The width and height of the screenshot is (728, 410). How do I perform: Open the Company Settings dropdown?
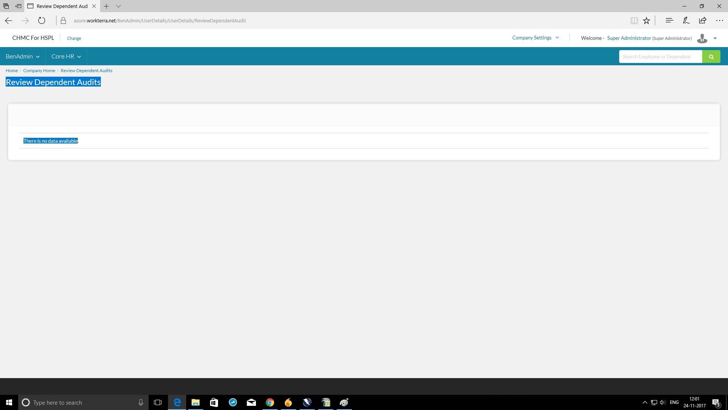coord(535,38)
